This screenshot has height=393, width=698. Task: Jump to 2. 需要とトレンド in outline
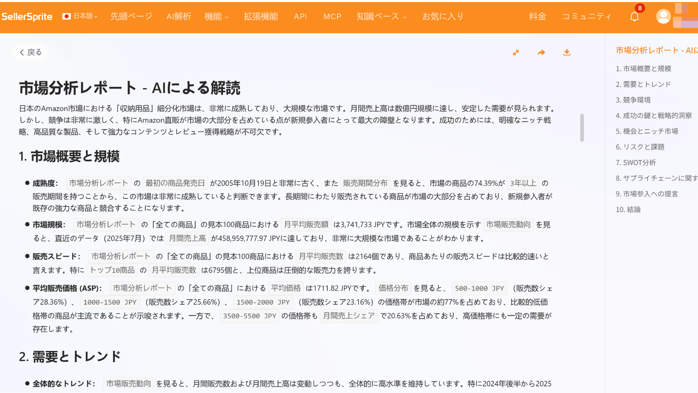pos(643,84)
